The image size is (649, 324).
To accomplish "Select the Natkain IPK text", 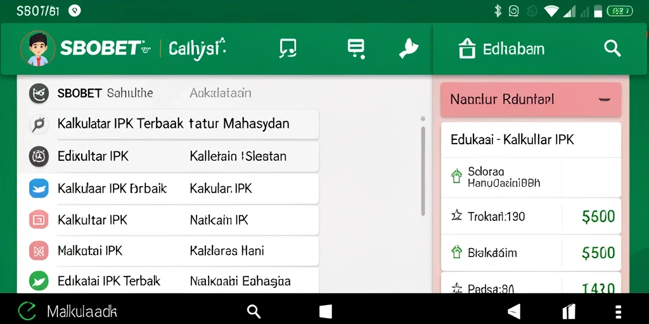I will [x=219, y=220].
